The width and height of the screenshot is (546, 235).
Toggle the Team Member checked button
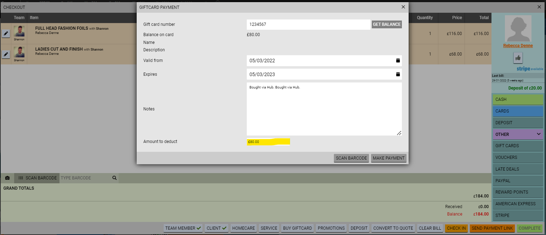183,228
